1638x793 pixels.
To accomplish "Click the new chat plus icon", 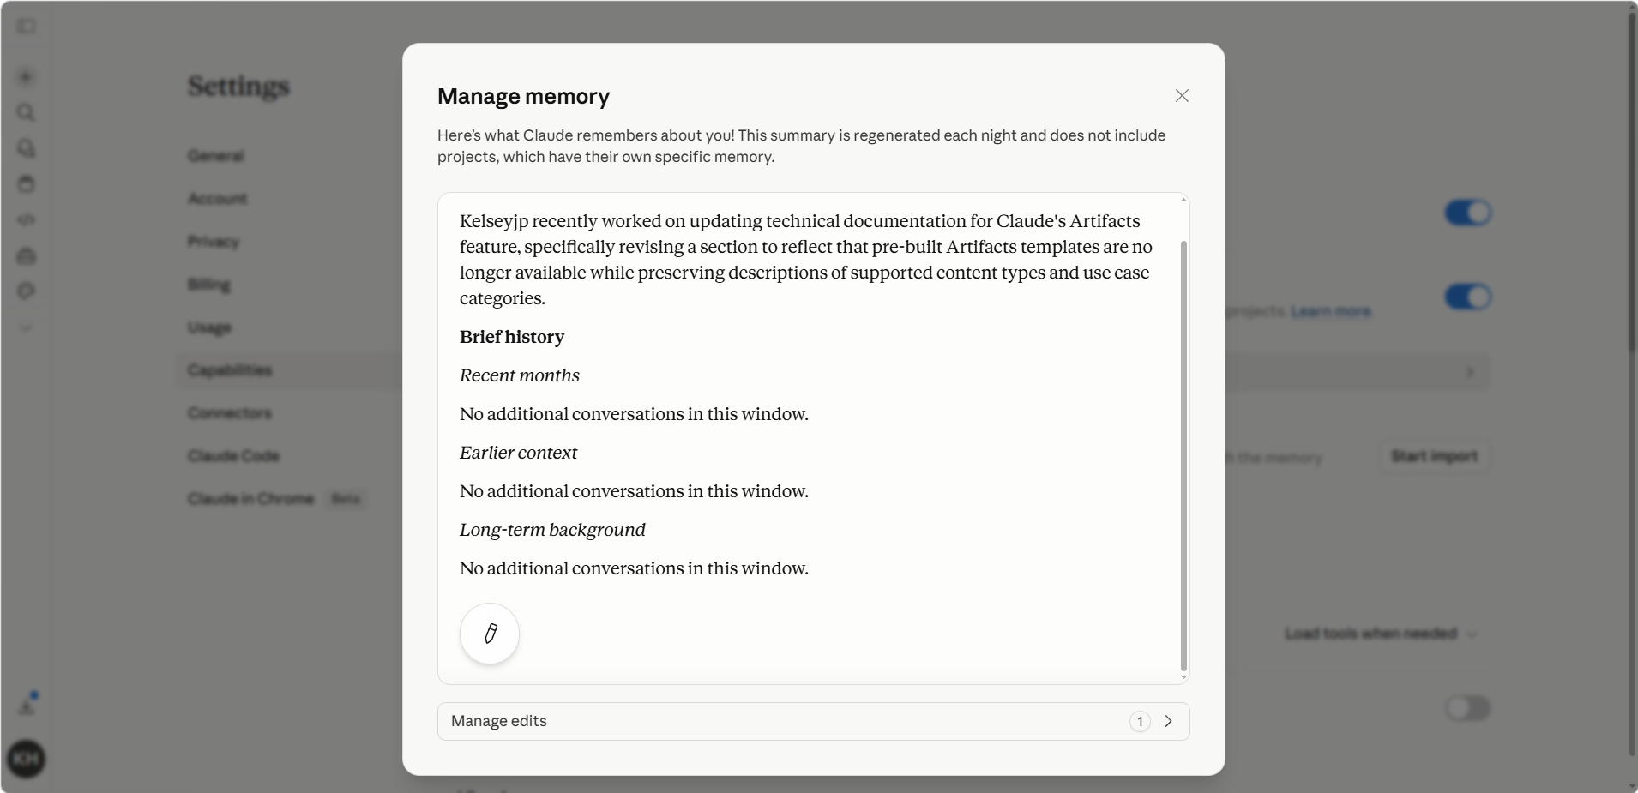I will pyautogui.click(x=26, y=77).
